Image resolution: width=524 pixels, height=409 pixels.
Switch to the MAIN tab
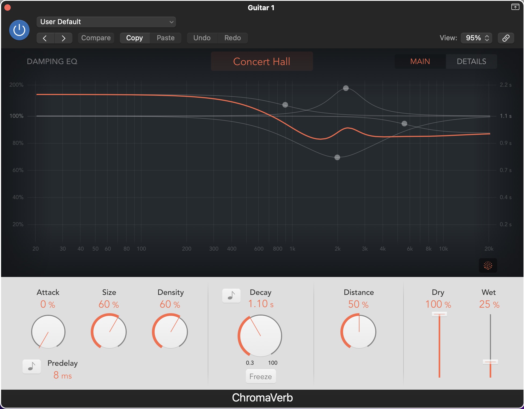(420, 61)
